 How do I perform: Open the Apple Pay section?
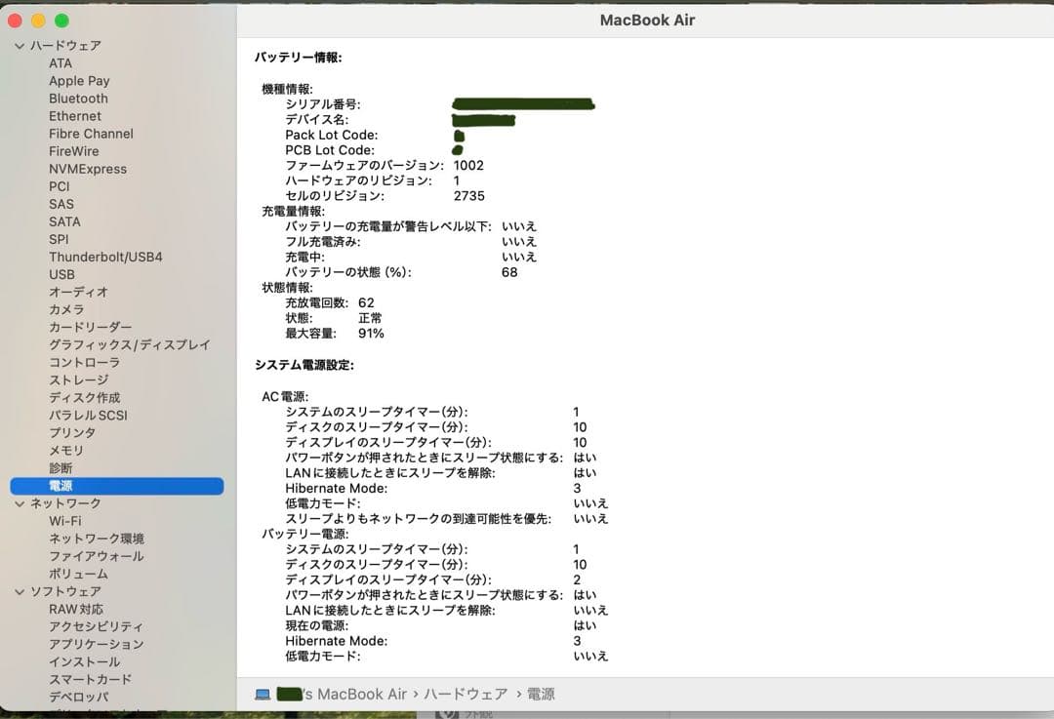79,80
